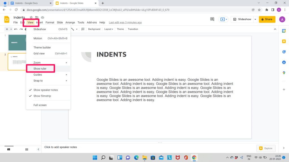
Task: Open Google Keep in the side panel
Action: point(284,41)
